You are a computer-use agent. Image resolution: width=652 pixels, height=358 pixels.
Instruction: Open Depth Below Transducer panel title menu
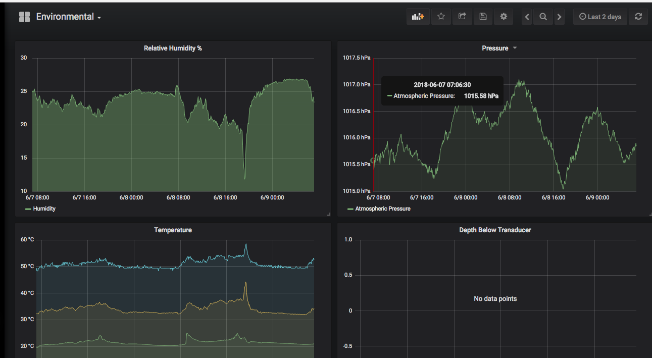(495, 230)
